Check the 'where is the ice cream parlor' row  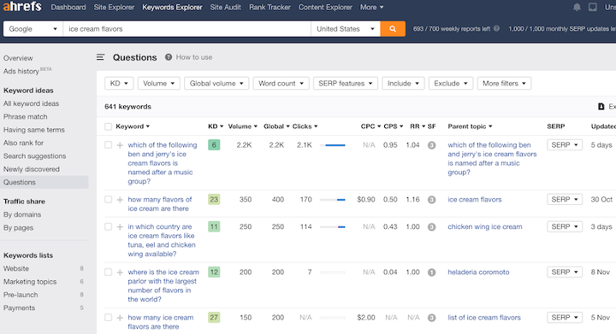(108, 272)
